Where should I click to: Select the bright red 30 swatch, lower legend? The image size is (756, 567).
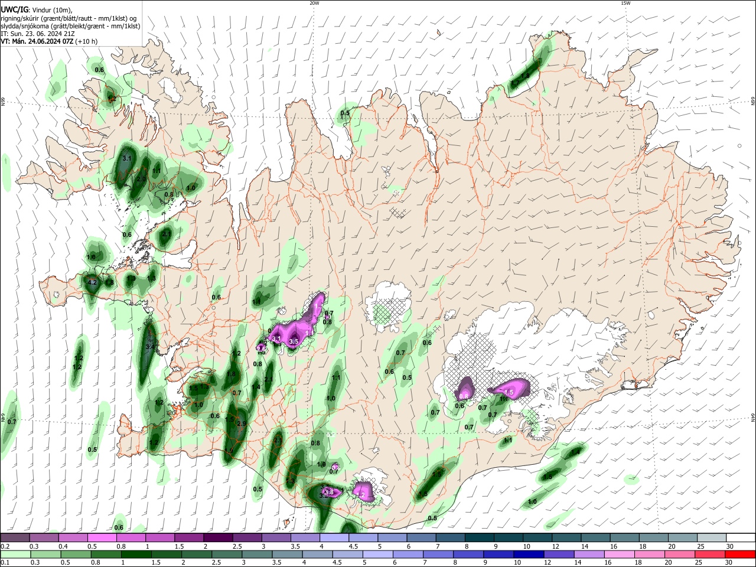741,555
